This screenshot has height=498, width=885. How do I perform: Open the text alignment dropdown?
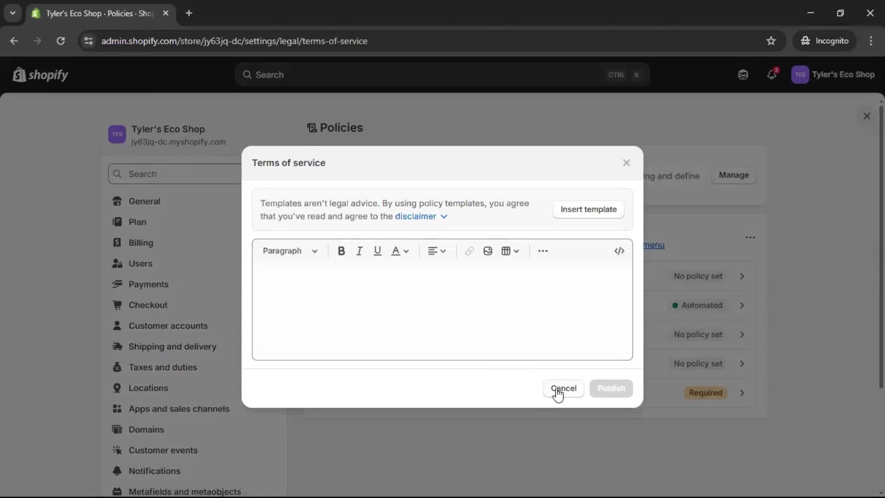436,251
